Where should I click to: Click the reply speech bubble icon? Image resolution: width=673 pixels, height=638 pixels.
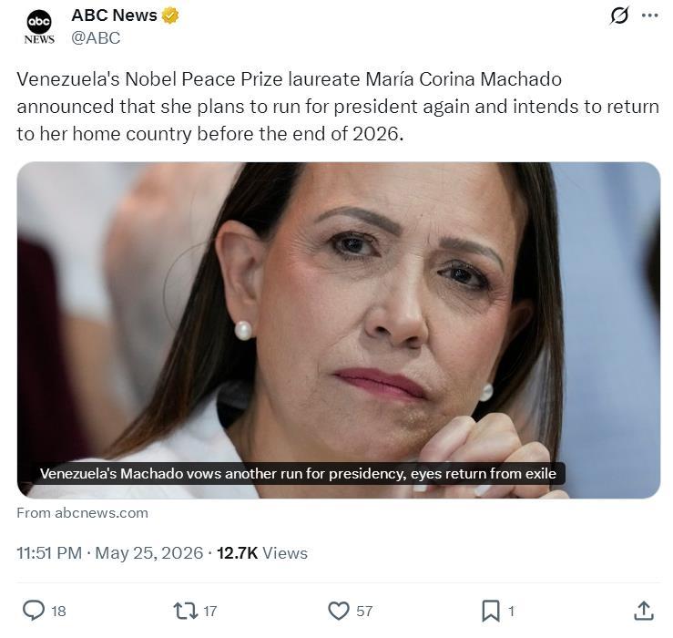34,611
